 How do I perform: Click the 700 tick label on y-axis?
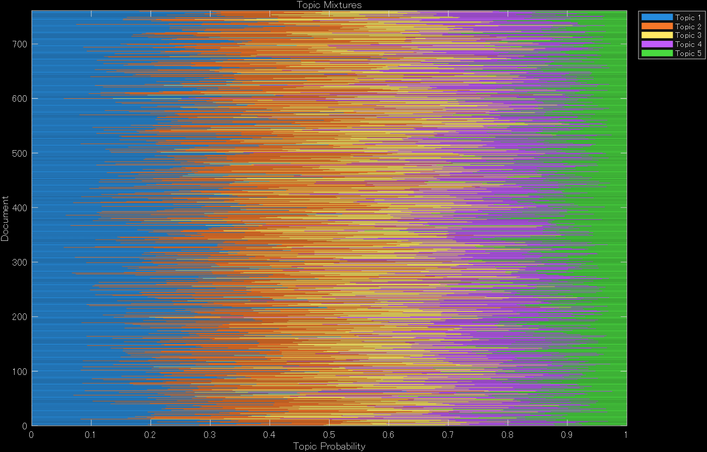(19, 44)
